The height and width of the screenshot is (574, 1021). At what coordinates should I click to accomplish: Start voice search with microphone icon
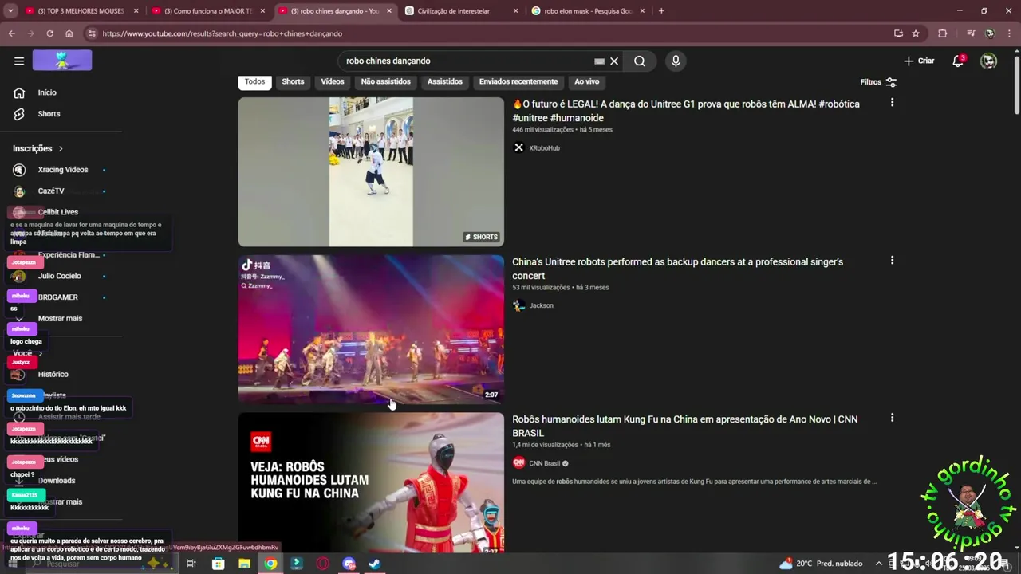click(x=676, y=61)
